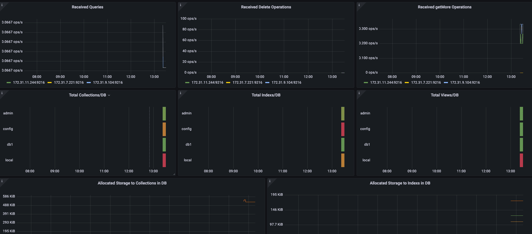
Task: Click the chevron next to Total Collections/DB
Action: pos(109,95)
